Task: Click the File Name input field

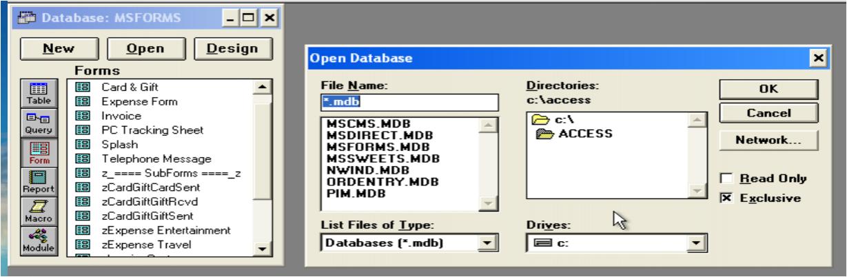Action: coord(410,102)
